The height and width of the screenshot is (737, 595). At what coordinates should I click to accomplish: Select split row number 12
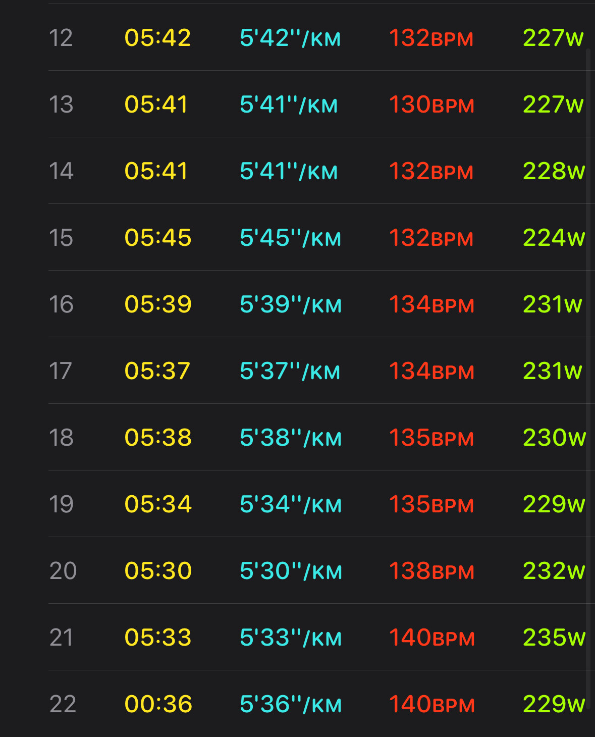pyautogui.click(x=61, y=38)
